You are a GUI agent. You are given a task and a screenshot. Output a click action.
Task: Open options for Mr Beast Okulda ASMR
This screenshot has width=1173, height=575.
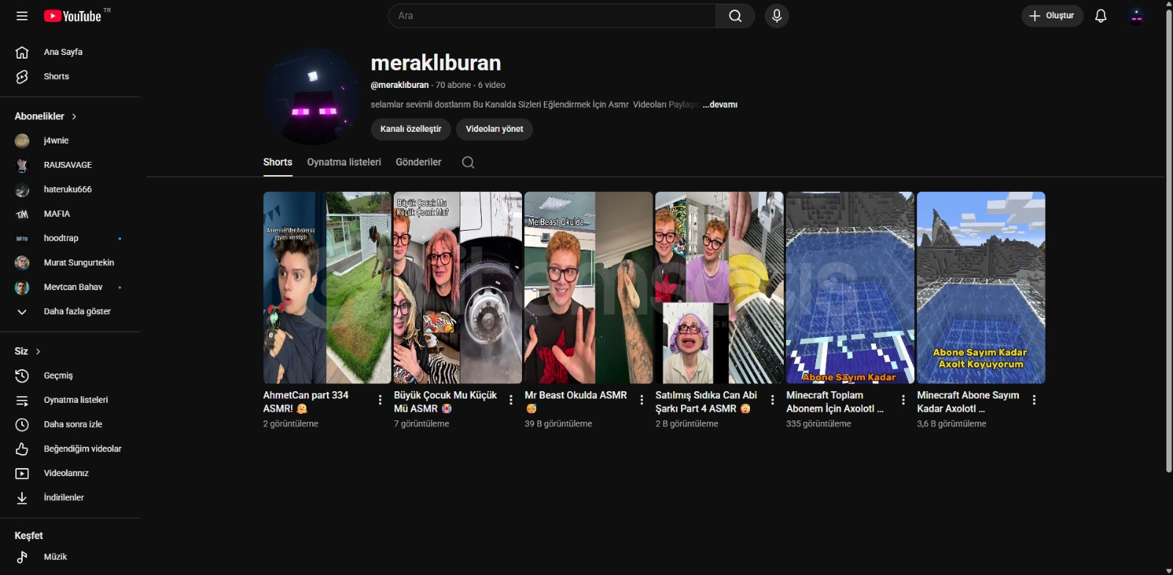(641, 400)
